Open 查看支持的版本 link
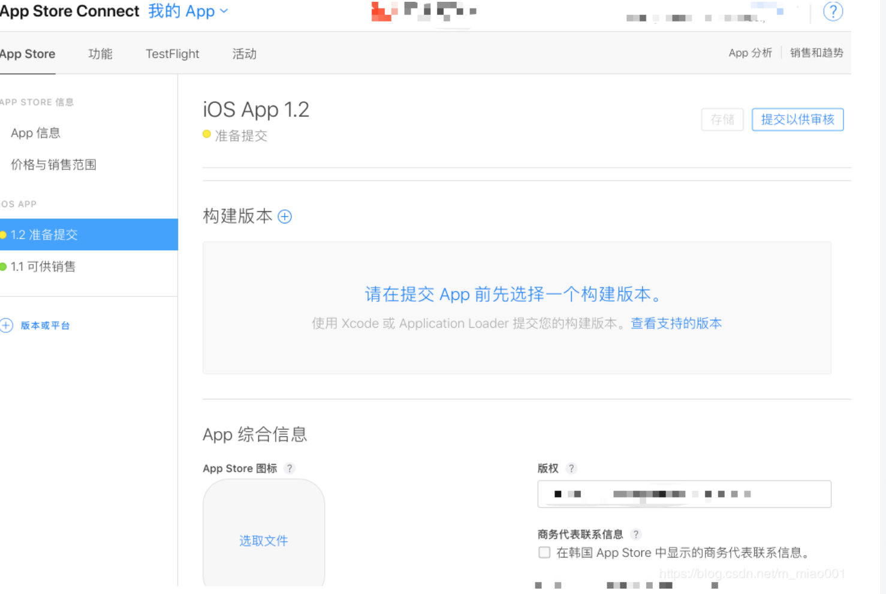Viewport: 886px width, 594px height. (x=676, y=323)
